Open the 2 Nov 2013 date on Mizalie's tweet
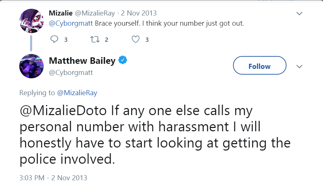323x187 pixels. click(139, 13)
